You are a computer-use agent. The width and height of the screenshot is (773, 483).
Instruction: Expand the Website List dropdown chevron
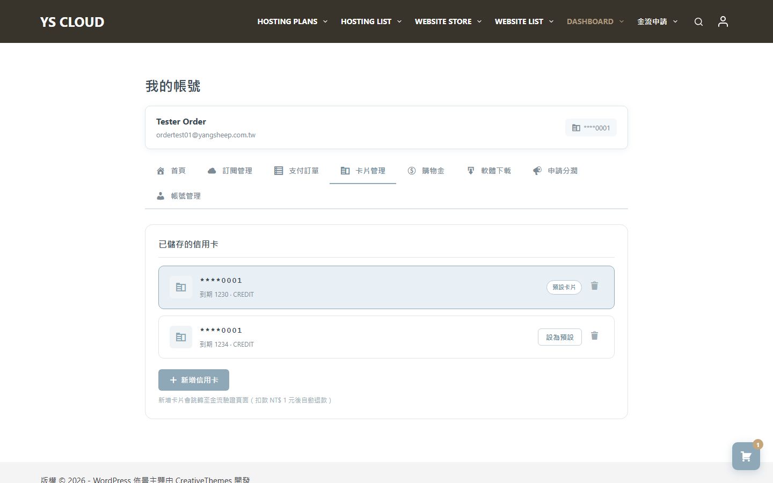[x=551, y=21]
